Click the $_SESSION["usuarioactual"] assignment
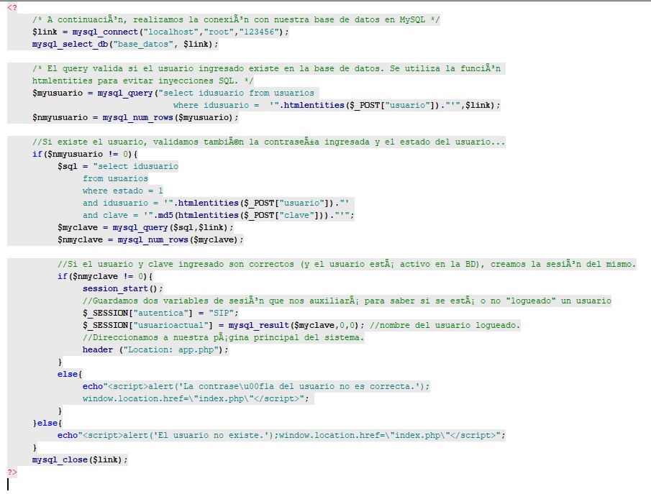Viewport: 651px width, 494px height. pyautogui.click(x=224, y=325)
